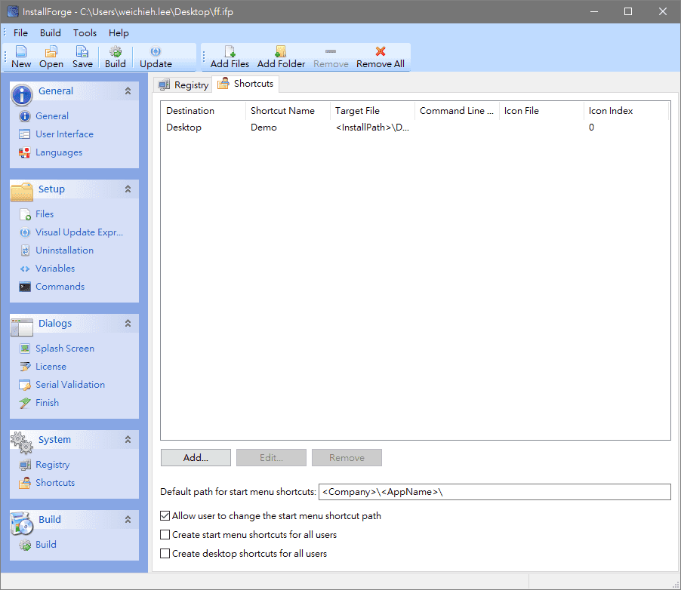Collapse the System sidebar section
The height and width of the screenshot is (590, 681).
pyautogui.click(x=128, y=440)
